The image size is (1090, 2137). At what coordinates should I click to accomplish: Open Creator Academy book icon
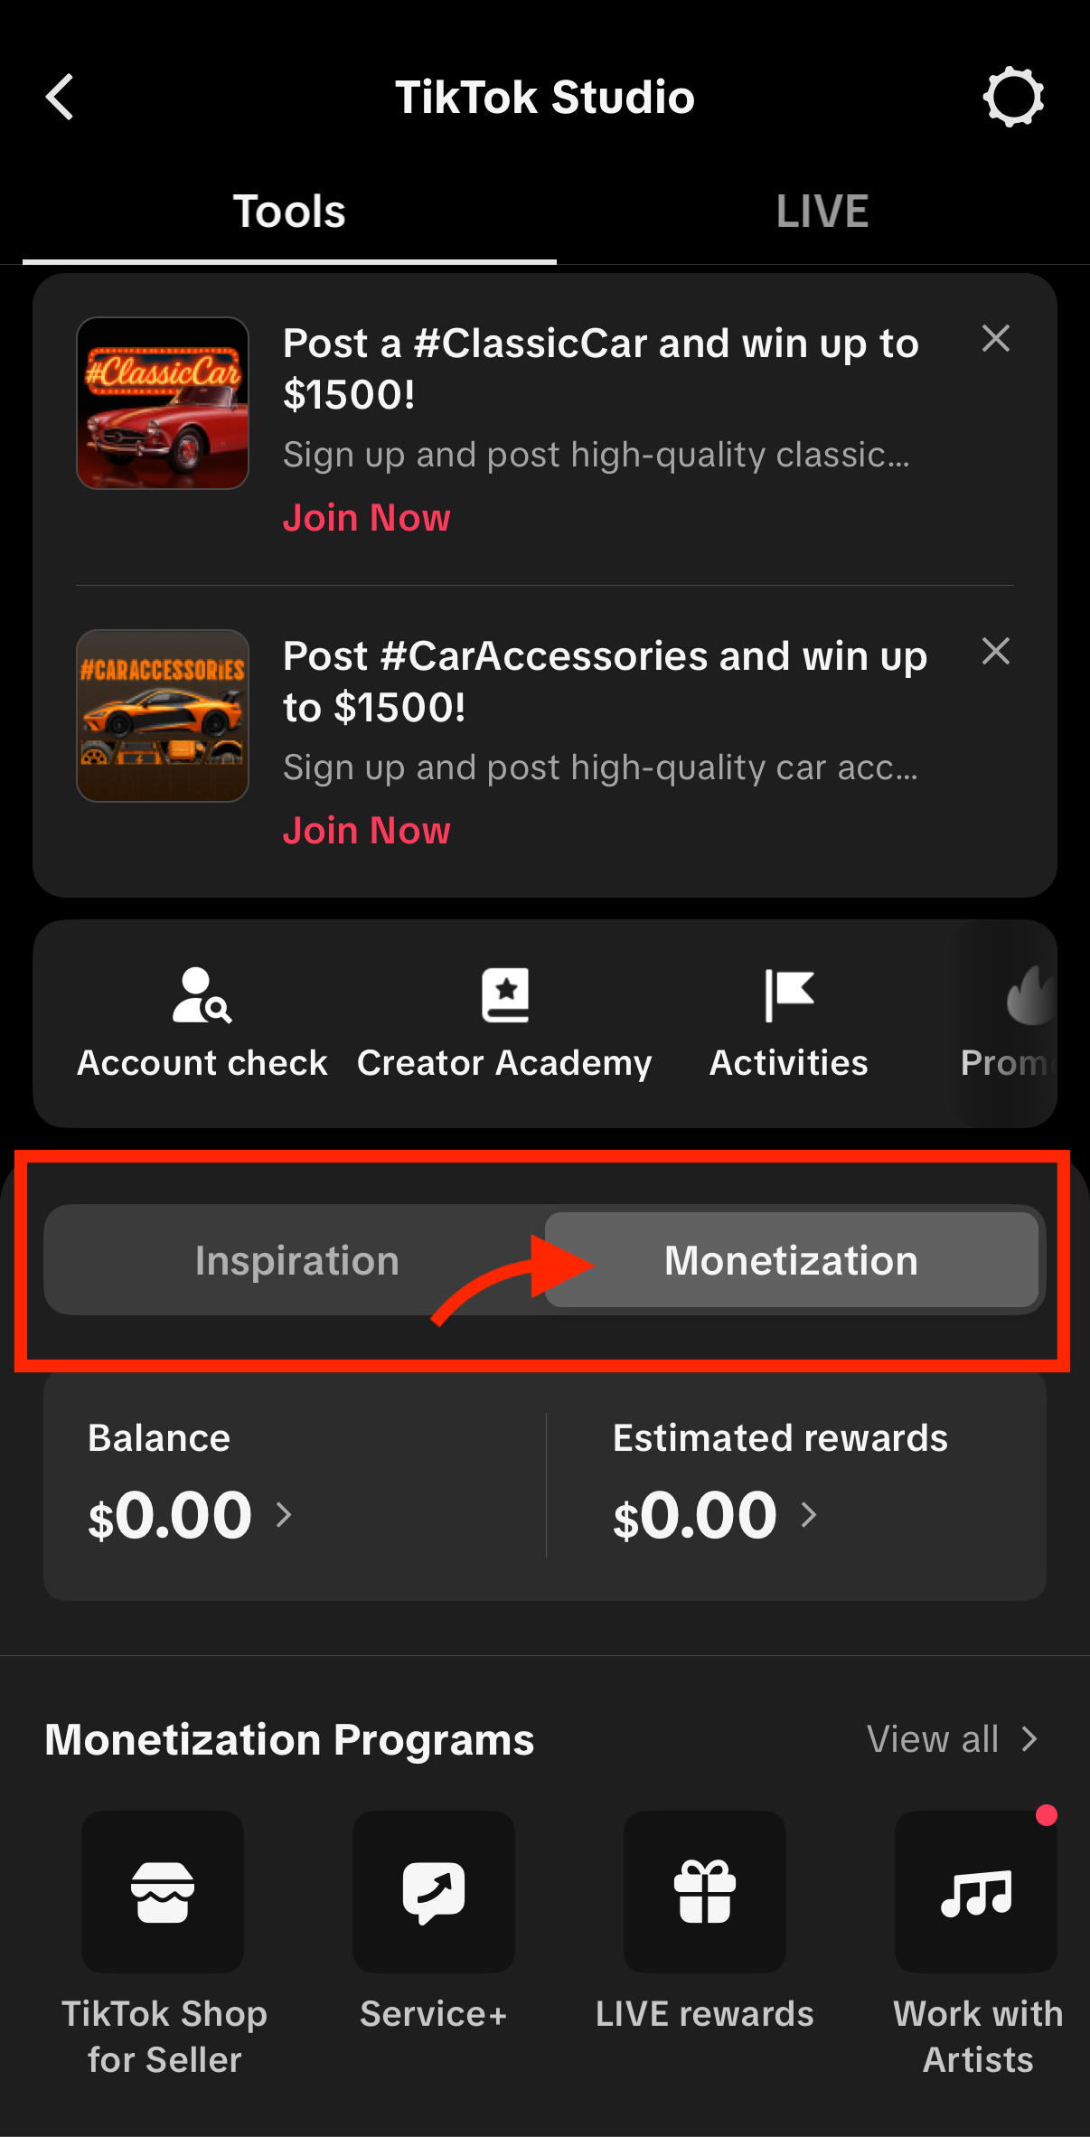click(504, 996)
